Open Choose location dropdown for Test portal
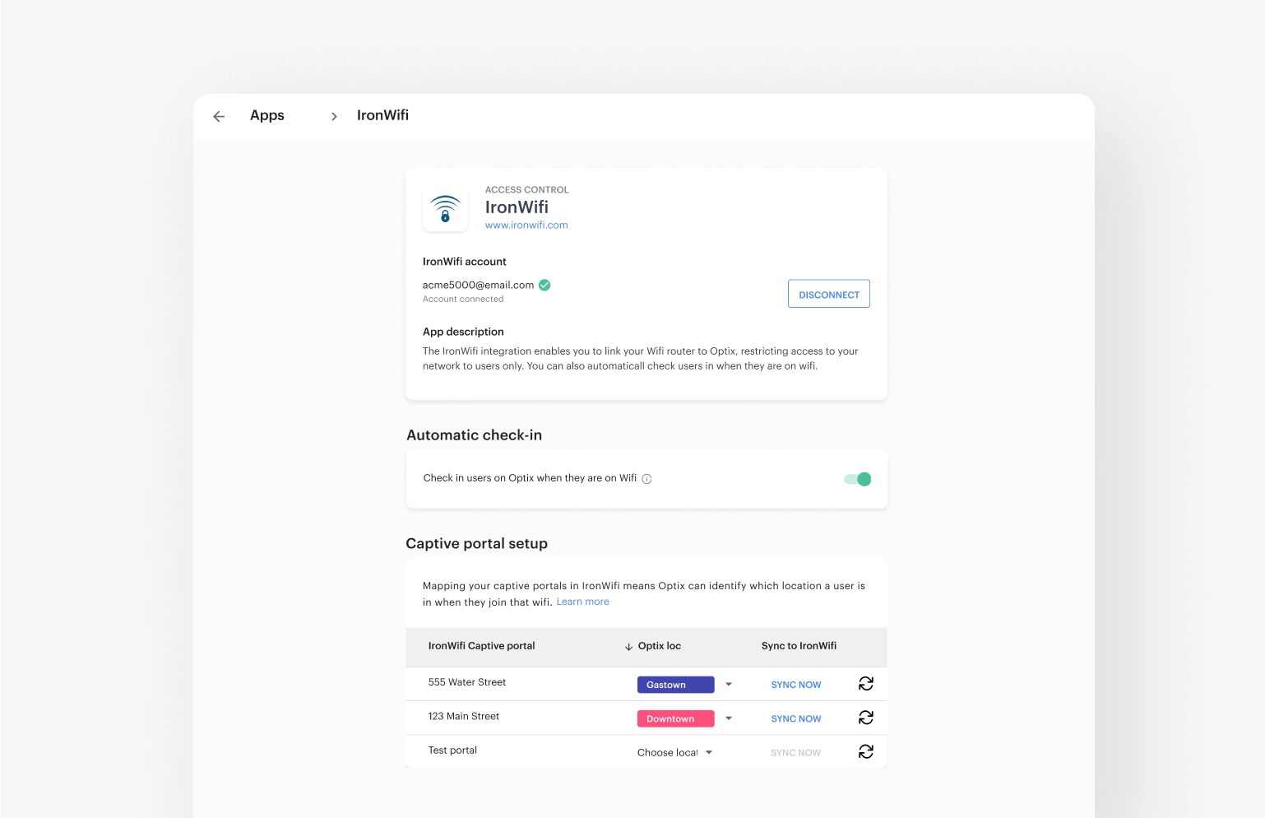The width and height of the screenshot is (1265, 818). coord(674,752)
